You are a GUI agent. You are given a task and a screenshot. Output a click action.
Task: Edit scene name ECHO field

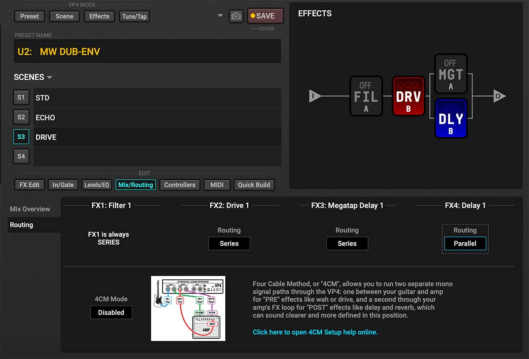tap(157, 118)
